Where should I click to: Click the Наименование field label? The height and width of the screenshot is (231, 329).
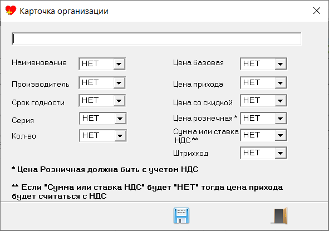pyautogui.click(x=39, y=63)
